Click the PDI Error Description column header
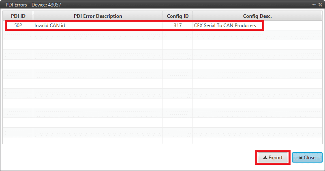325x171 pixels. tap(98, 16)
